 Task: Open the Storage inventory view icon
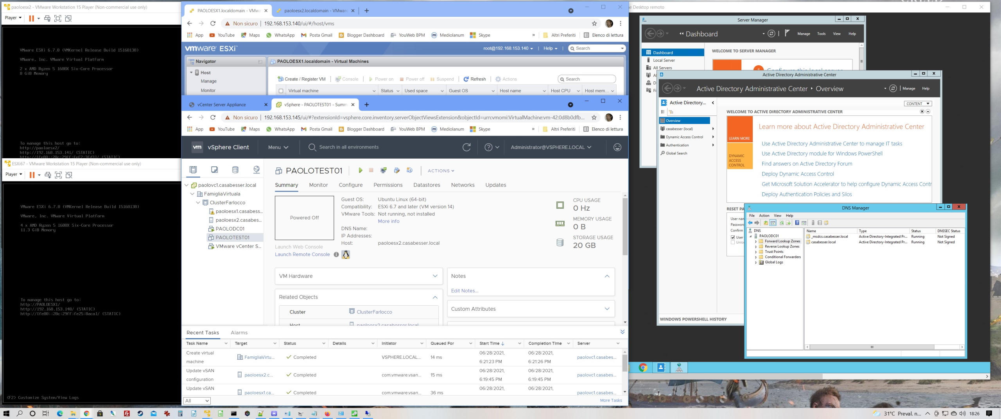[x=235, y=170]
